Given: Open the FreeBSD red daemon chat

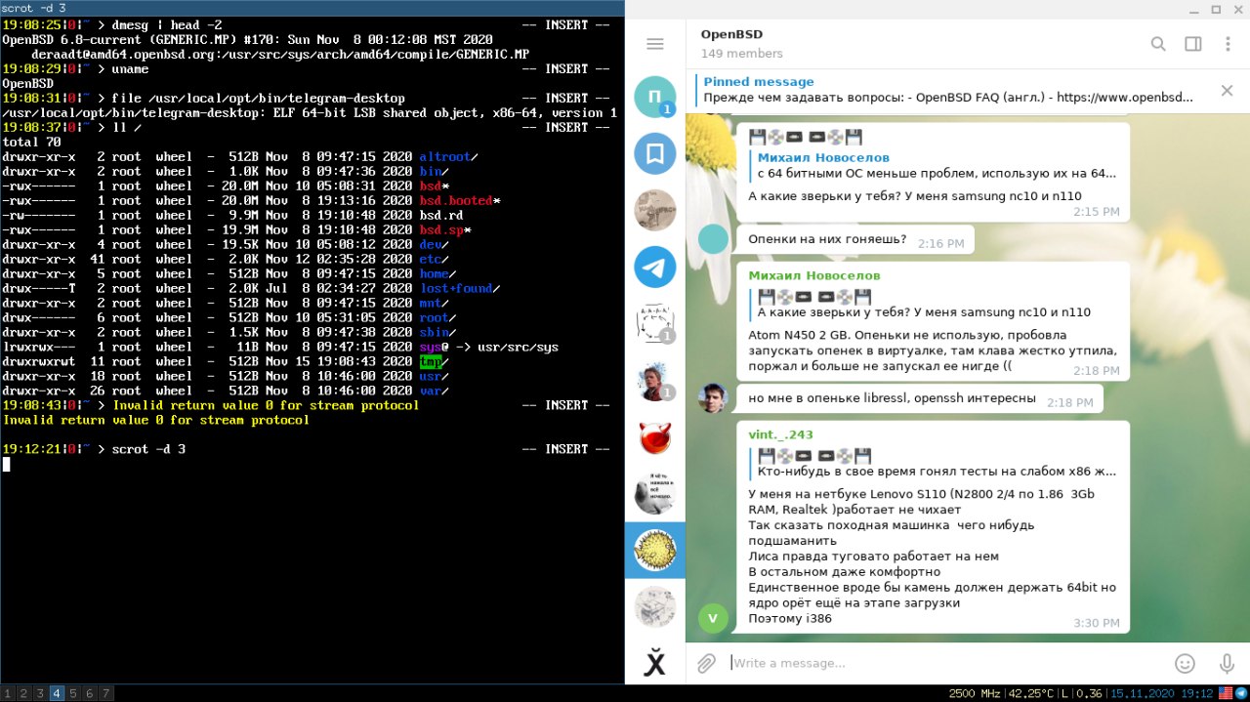Looking at the screenshot, I should (655, 436).
